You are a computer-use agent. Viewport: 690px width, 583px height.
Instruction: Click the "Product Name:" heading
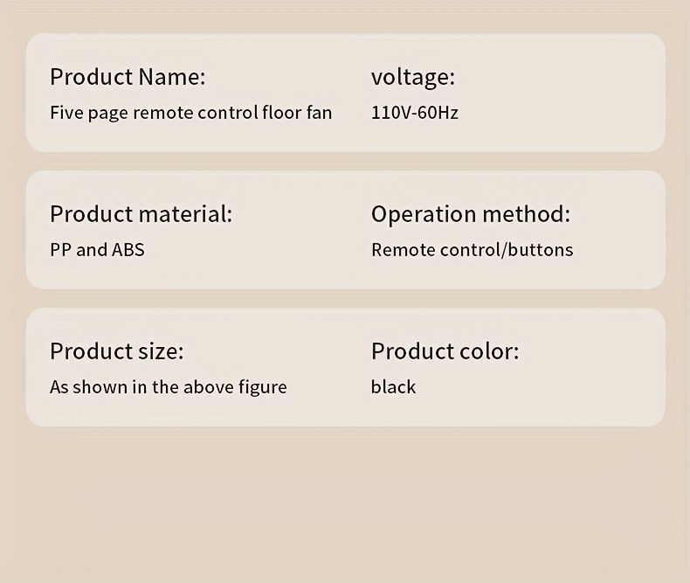(128, 77)
